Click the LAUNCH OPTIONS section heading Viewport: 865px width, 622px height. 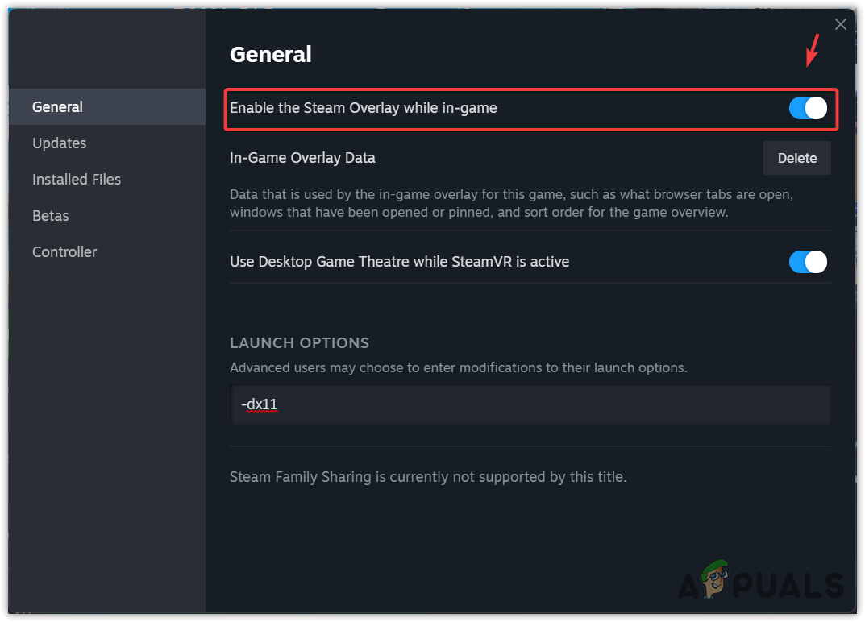click(299, 343)
